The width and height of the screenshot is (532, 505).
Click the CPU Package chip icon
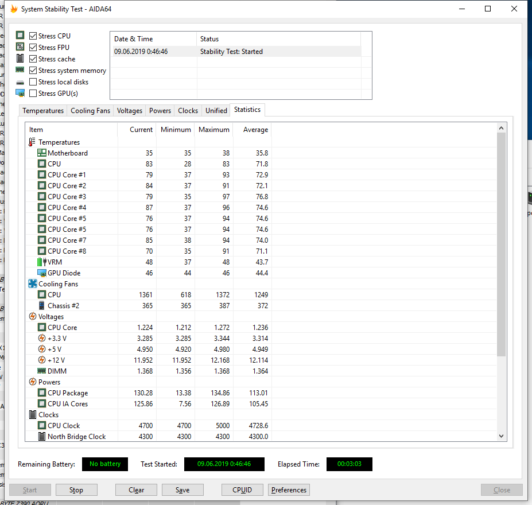pos(42,393)
